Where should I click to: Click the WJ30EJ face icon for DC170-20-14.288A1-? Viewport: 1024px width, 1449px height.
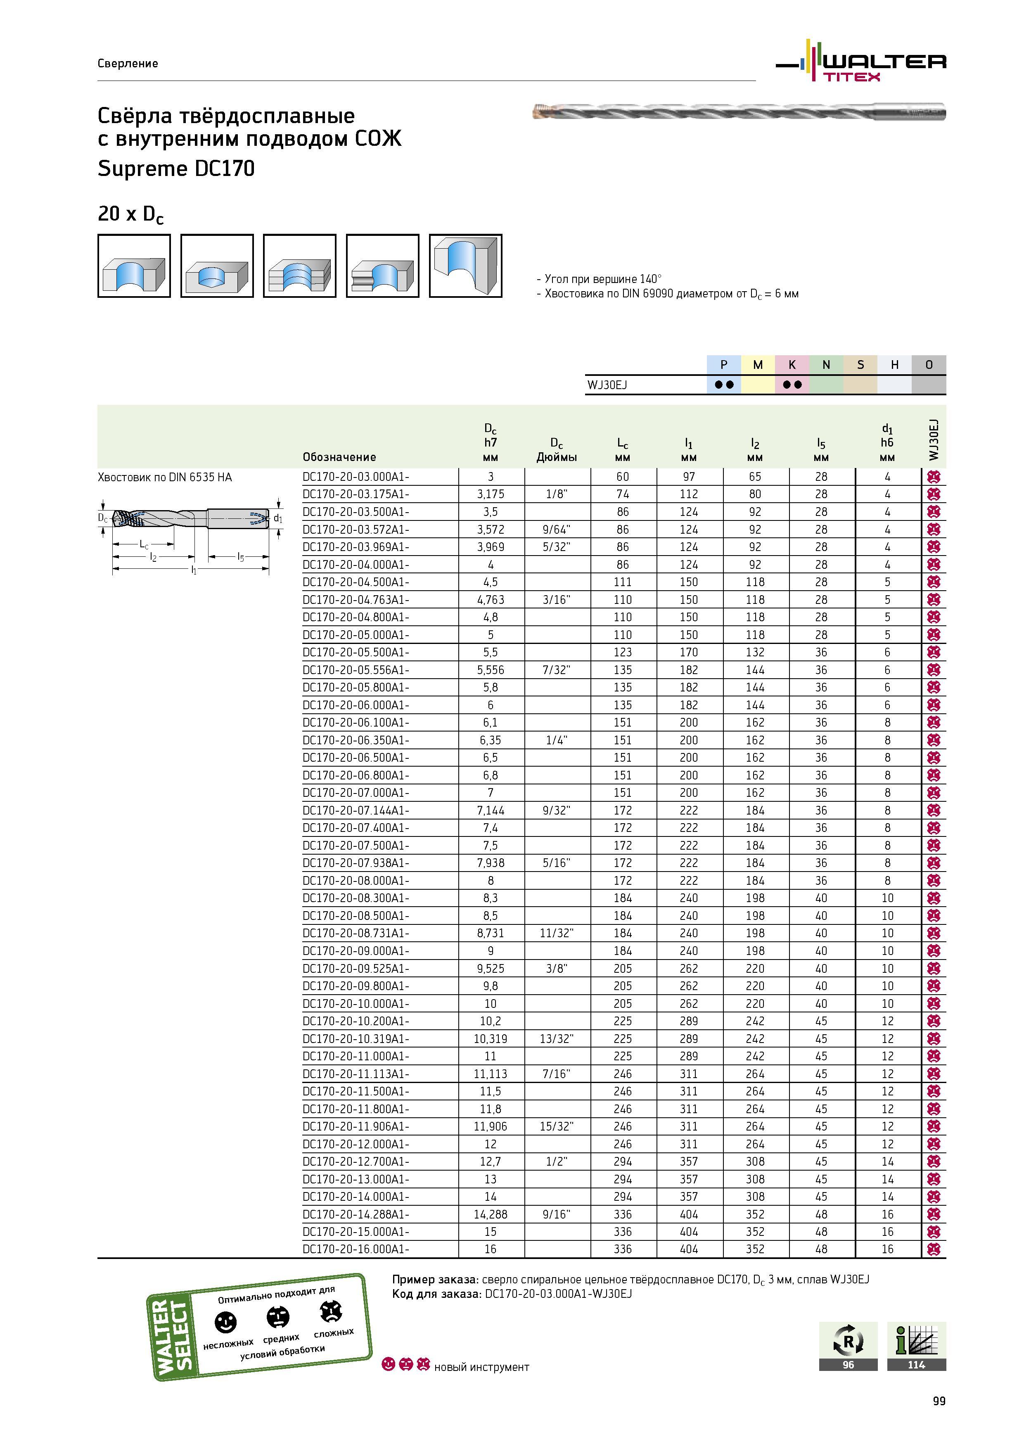point(934,1214)
